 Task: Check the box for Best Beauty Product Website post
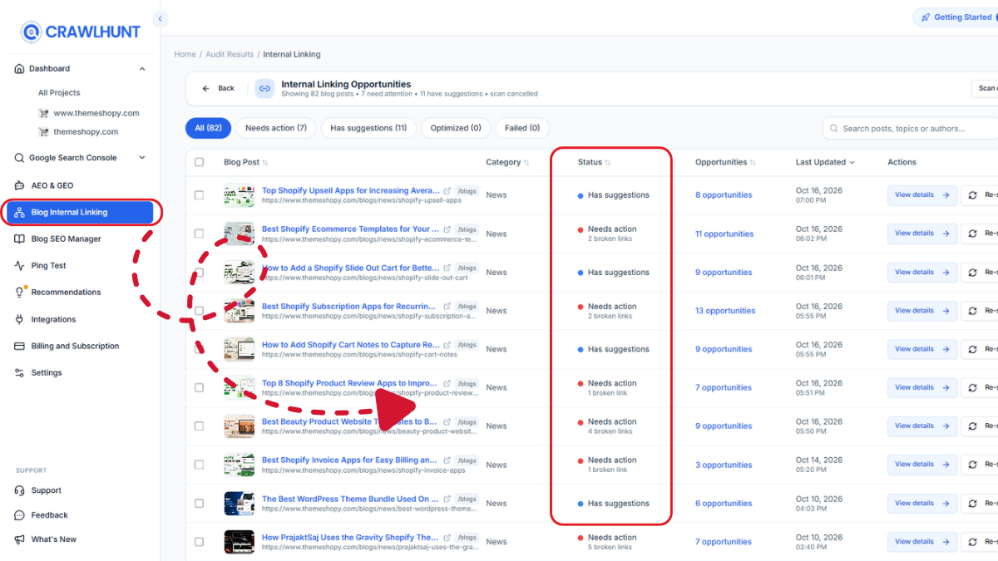(199, 426)
